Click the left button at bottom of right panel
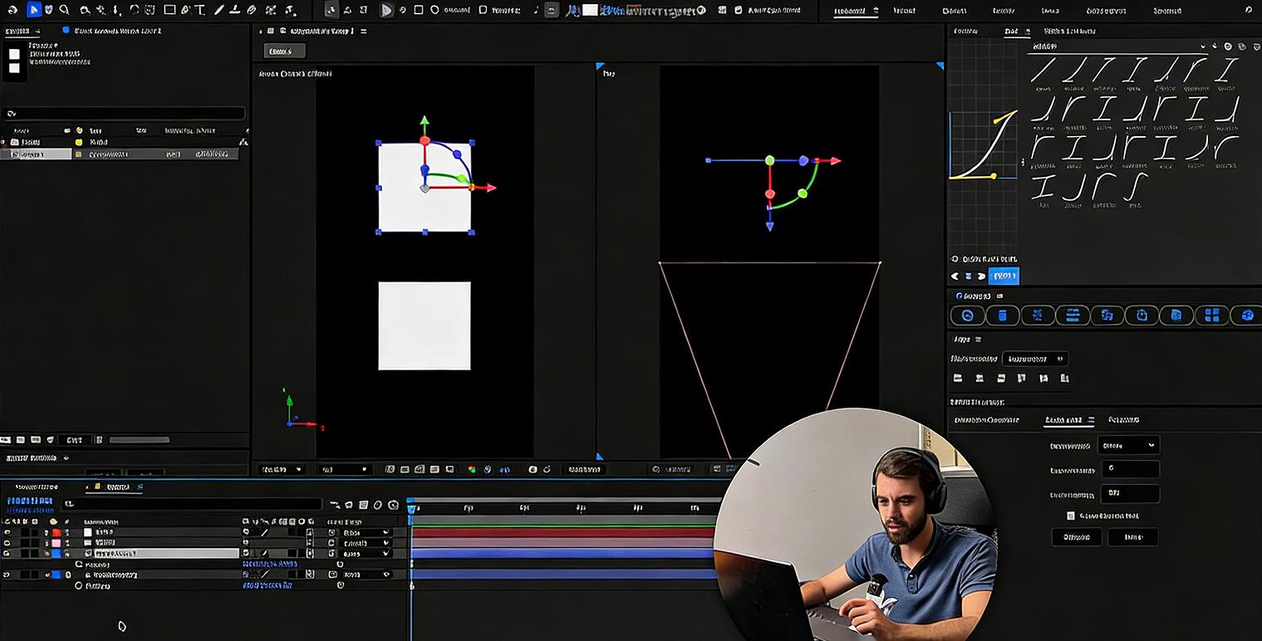This screenshot has height=641, width=1262. click(1077, 537)
